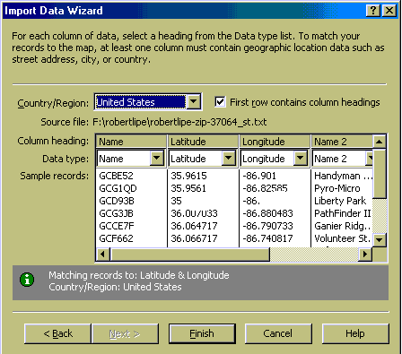402x354 pixels.
Task: Click the Pyro-Micro sample entry
Action: 337,188
